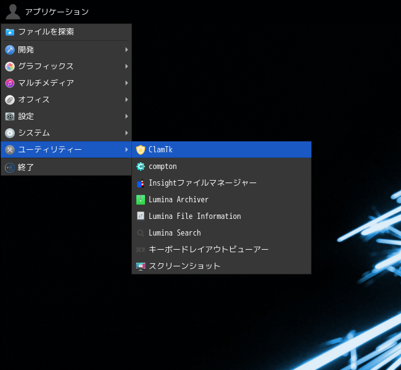This screenshot has height=370, width=401.
Task: Click the スクリーンショット monitor icon
Action: point(141,266)
